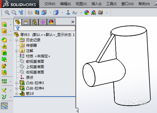Expand the 注解 tree node
Viewport: 157px width, 113px height.
[16, 51]
